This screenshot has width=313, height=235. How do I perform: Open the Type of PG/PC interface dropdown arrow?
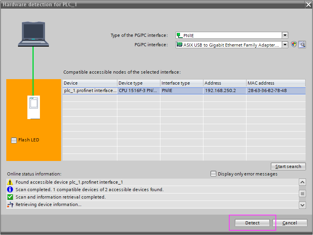pyautogui.click(x=285, y=35)
